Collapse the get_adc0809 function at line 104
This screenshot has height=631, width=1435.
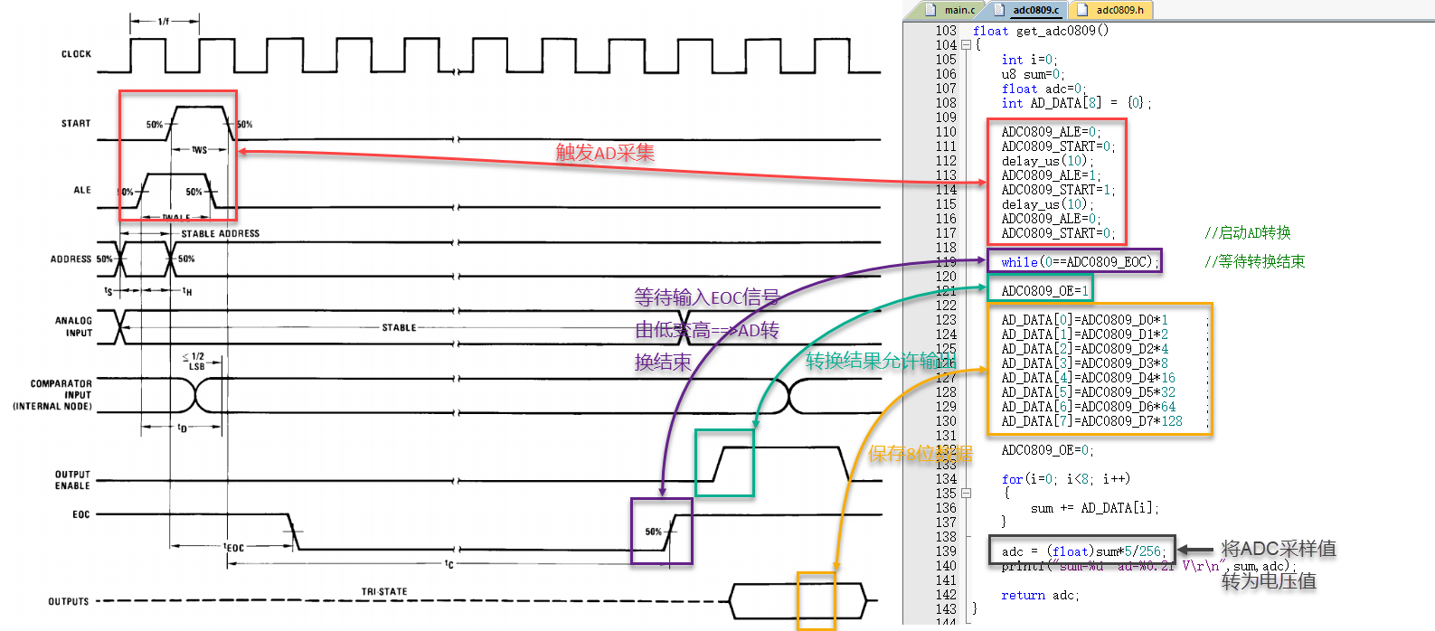(x=966, y=45)
